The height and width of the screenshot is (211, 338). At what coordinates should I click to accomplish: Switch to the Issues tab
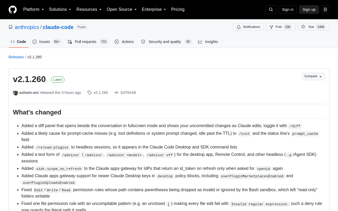point(47,42)
